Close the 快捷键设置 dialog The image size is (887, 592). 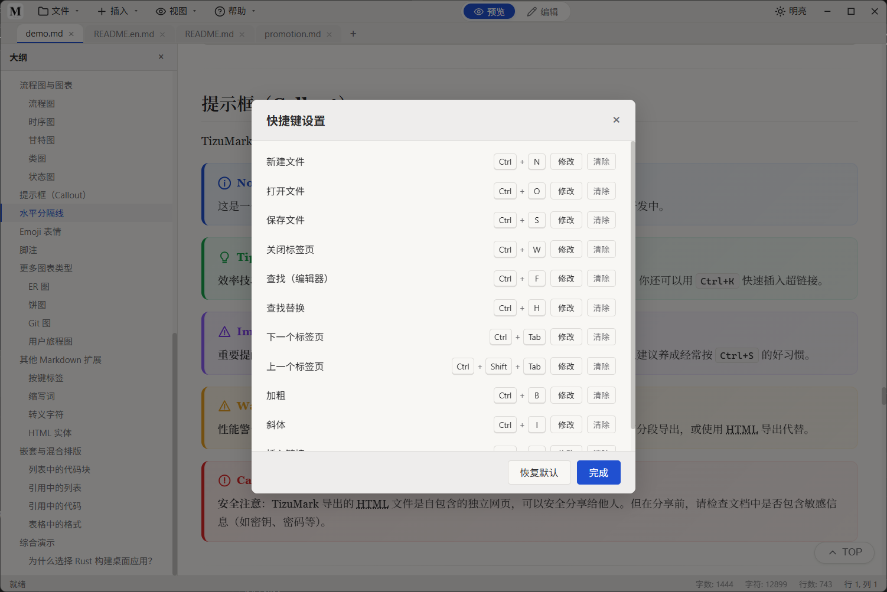click(616, 120)
